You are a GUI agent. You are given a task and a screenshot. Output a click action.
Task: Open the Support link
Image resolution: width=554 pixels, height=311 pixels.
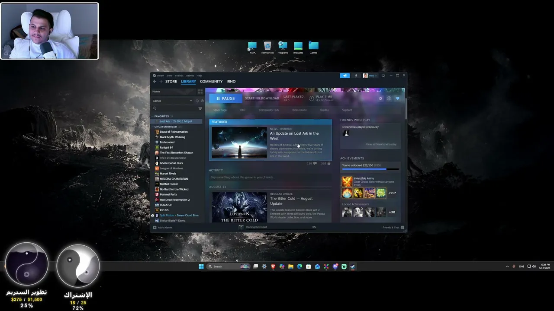(347, 110)
